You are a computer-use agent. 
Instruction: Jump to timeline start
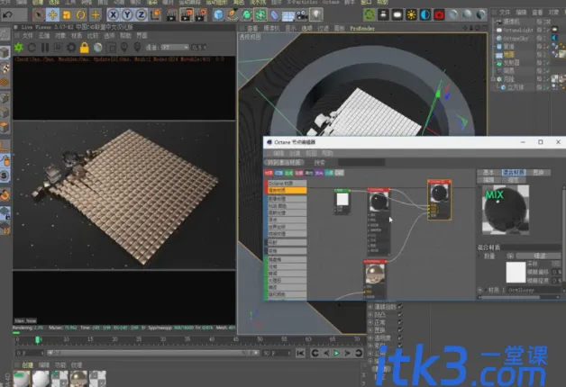(300, 353)
